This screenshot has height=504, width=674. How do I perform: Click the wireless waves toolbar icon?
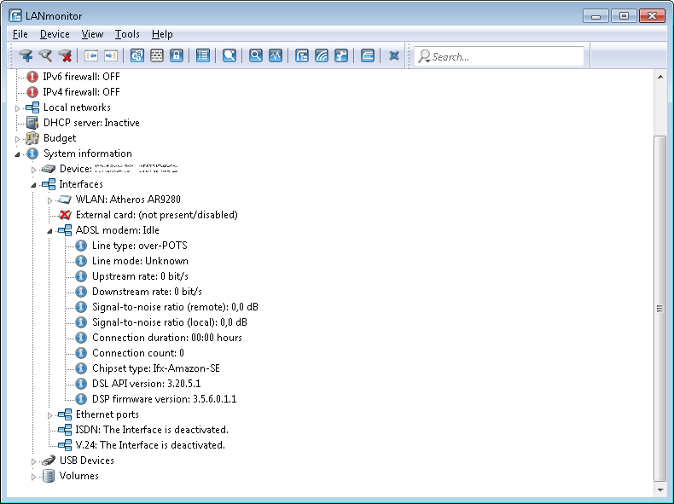point(322,56)
